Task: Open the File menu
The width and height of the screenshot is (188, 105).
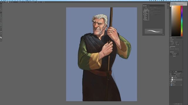Action: [7, 1]
